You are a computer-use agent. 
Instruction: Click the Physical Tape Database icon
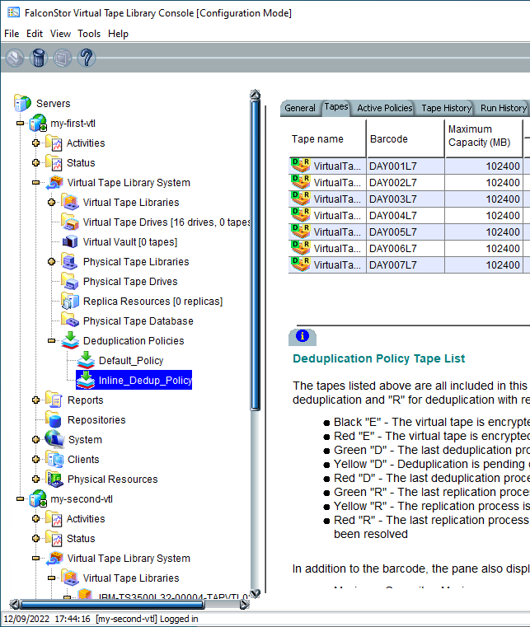(x=70, y=321)
